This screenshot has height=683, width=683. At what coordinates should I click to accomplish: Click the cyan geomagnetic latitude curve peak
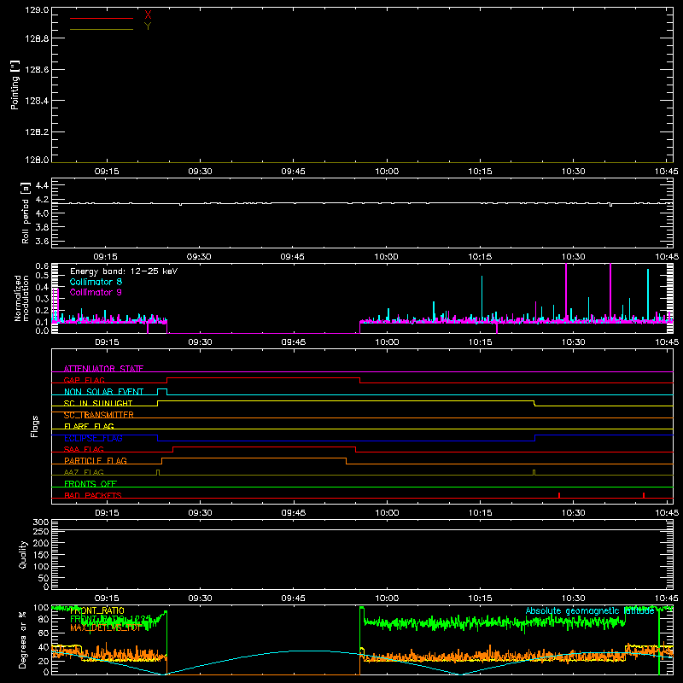[x=309, y=651]
